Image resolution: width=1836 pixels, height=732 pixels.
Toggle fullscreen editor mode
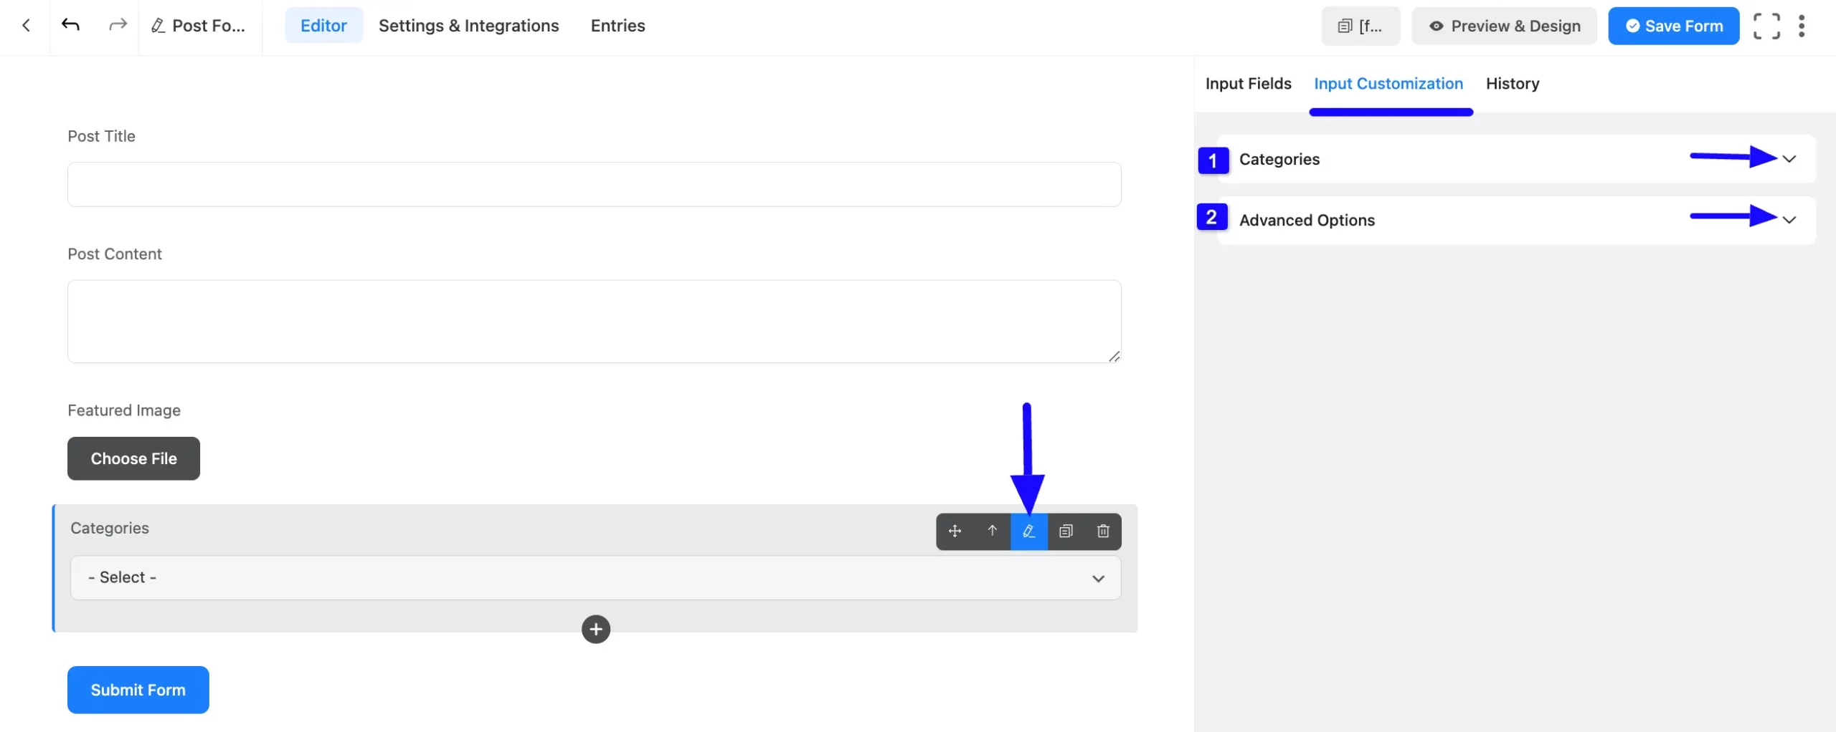coord(1766,26)
